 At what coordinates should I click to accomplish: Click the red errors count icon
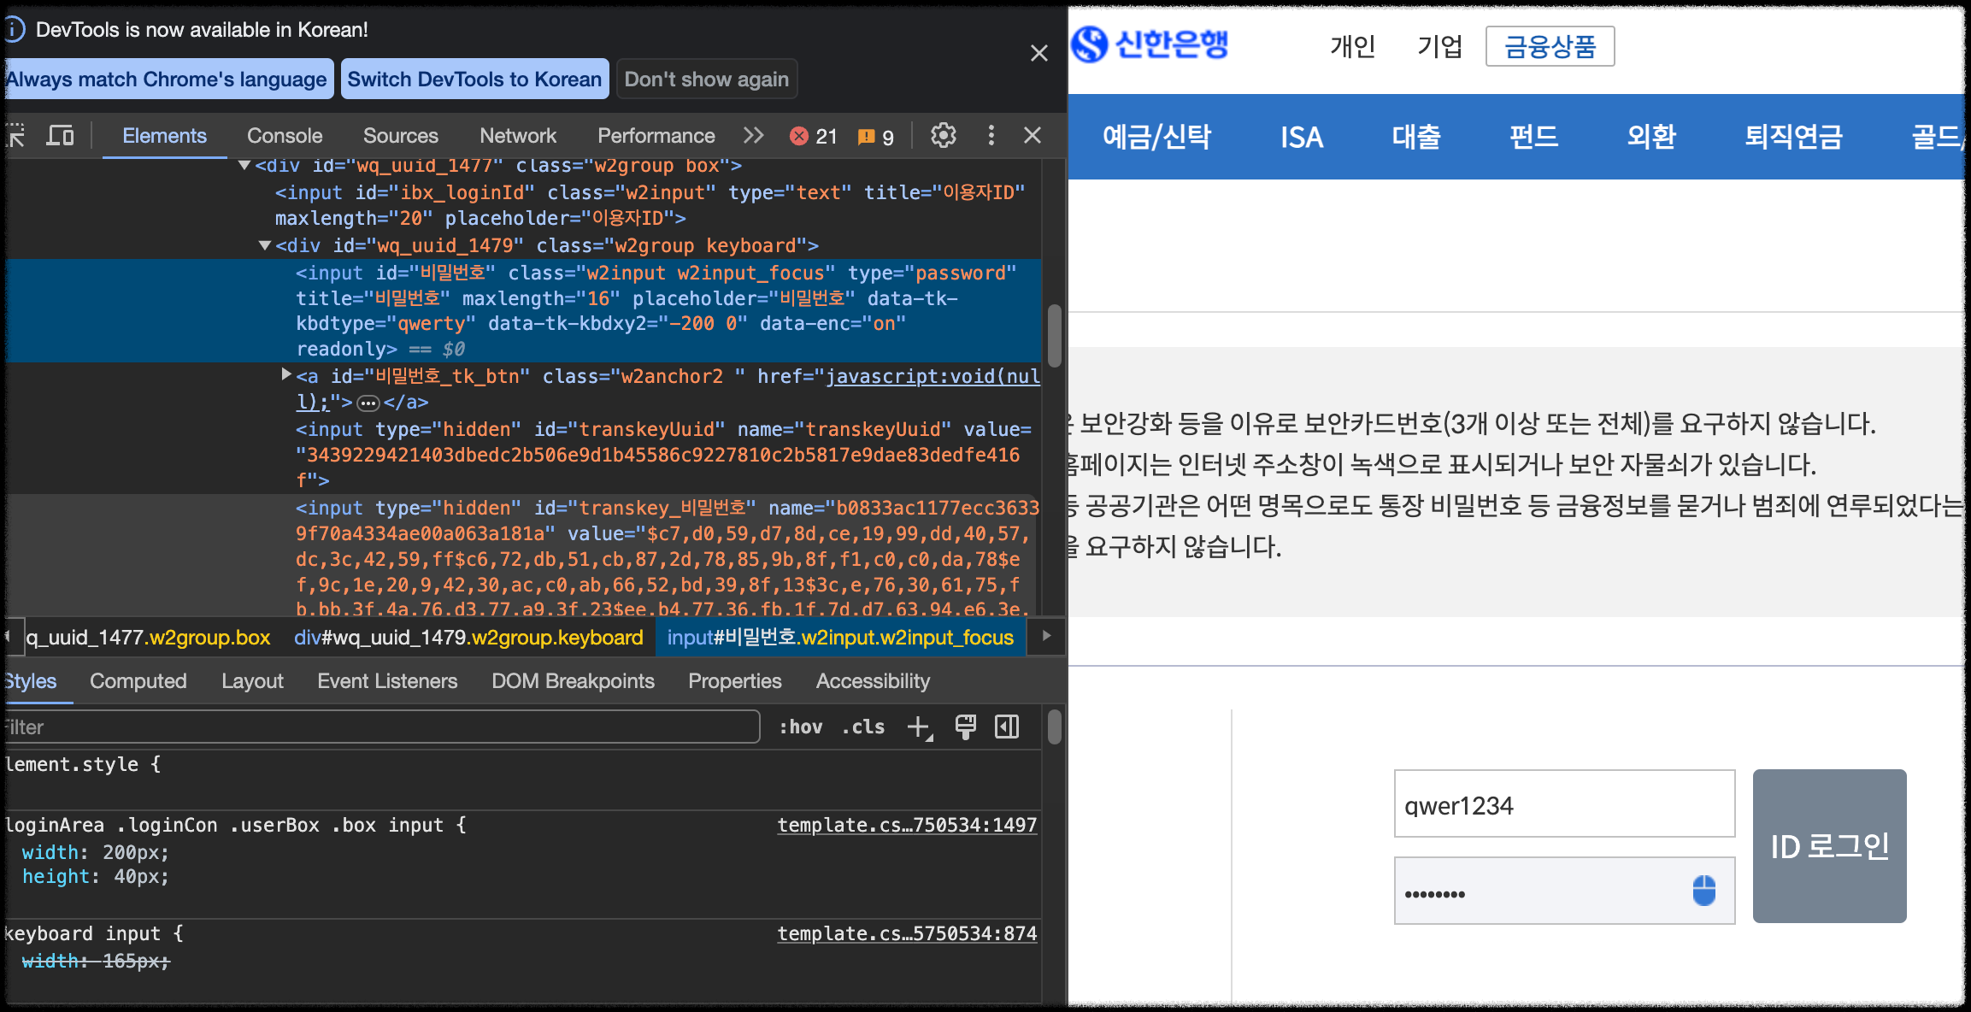pos(800,136)
